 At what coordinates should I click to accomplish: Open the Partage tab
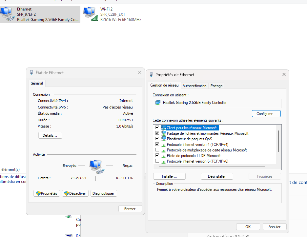tap(216, 86)
